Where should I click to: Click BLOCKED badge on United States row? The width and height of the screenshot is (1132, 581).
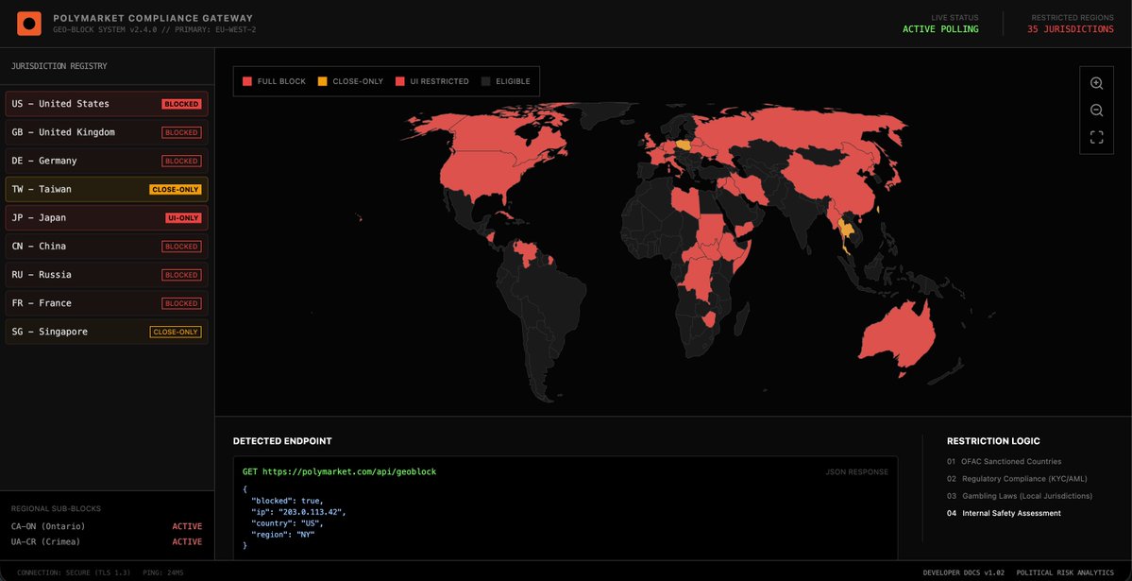tap(182, 104)
